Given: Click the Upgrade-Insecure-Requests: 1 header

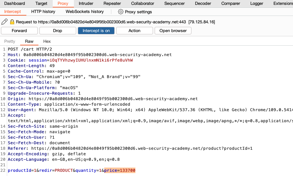Looking at the screenshot, I should (x=44, y=93).
